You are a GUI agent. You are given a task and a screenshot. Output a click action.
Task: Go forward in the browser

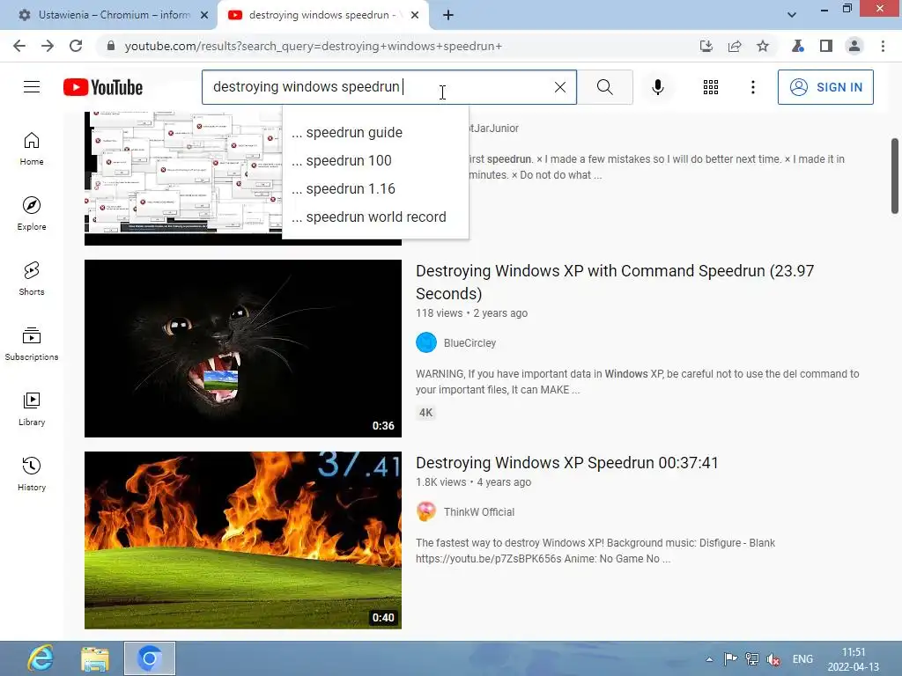[48, 46]
